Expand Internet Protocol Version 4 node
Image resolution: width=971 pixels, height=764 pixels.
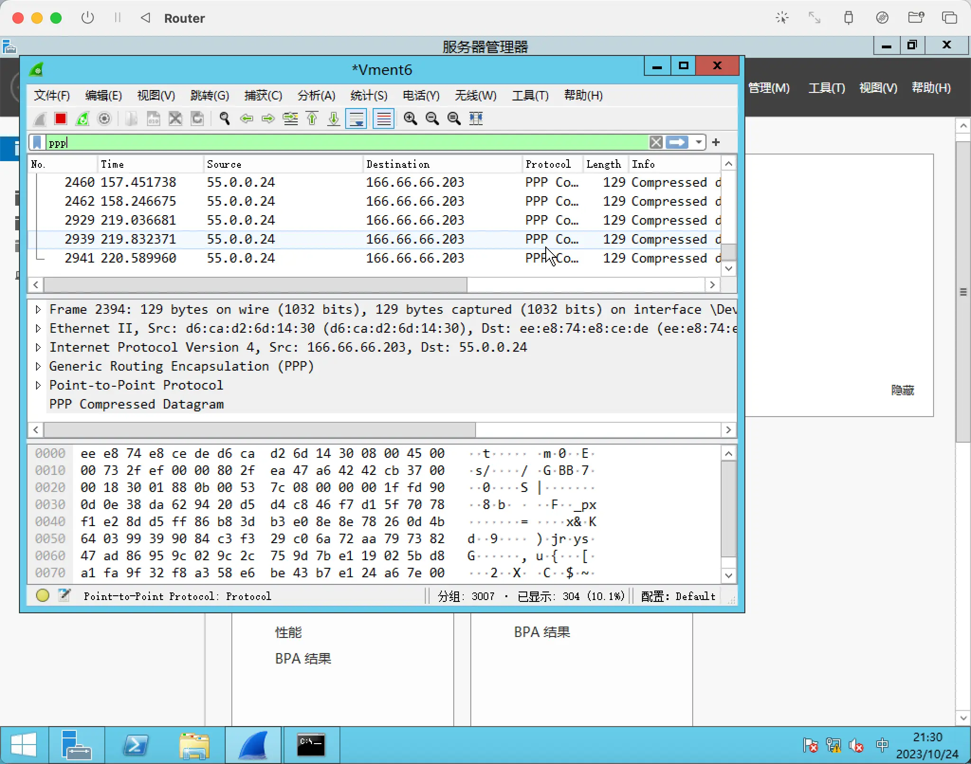(38, 347)
